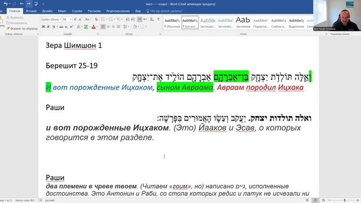Image resolution: width=361 pixels, height=203 pixels.
Task: Click numbered list icon
Action: point(111,19)
